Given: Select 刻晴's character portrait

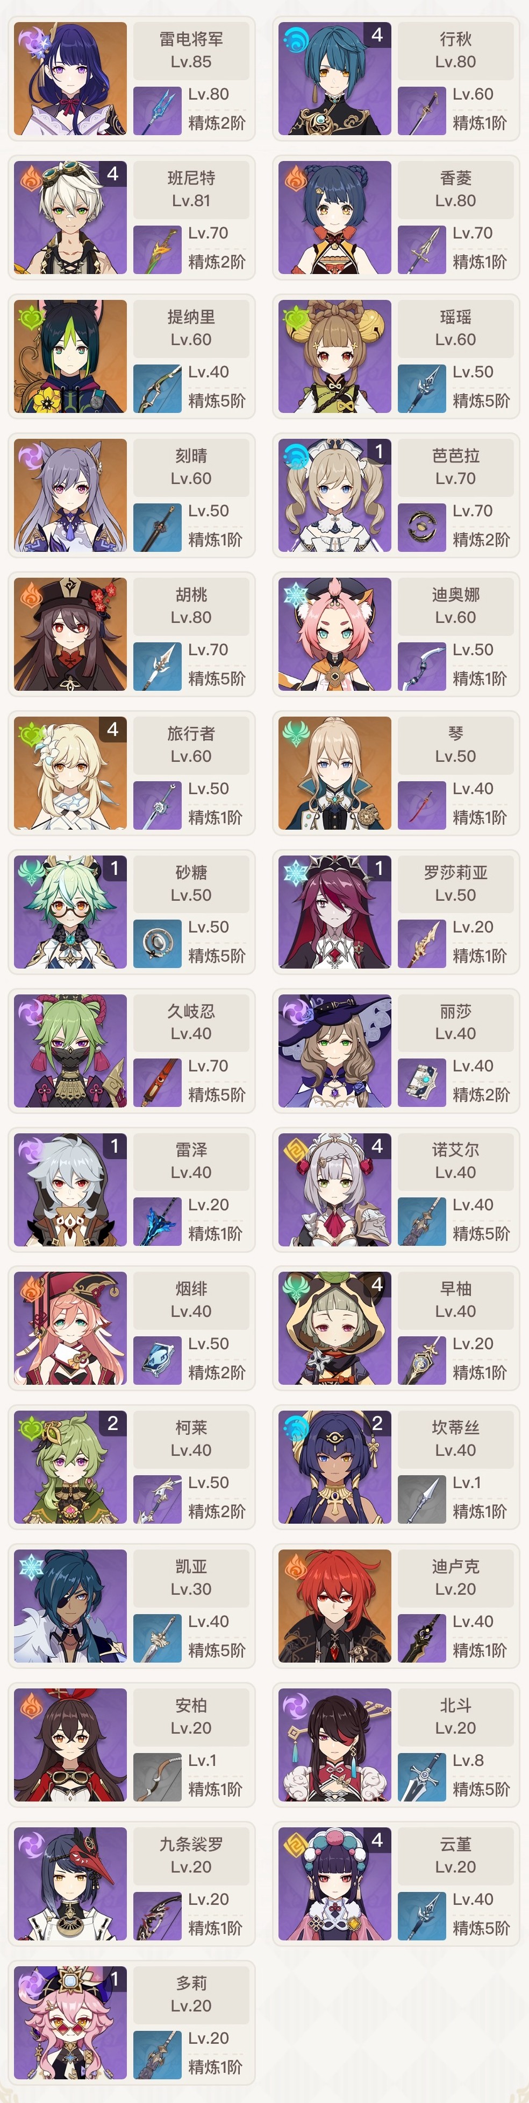Looking at the screenshot, I should click(x=70, y=495).
